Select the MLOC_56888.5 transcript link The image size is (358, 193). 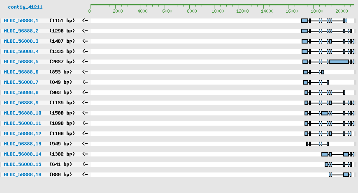pyautogui.click(x=21, y=62)
